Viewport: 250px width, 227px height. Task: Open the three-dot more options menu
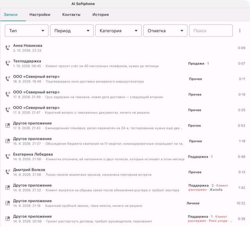(240, 30)
